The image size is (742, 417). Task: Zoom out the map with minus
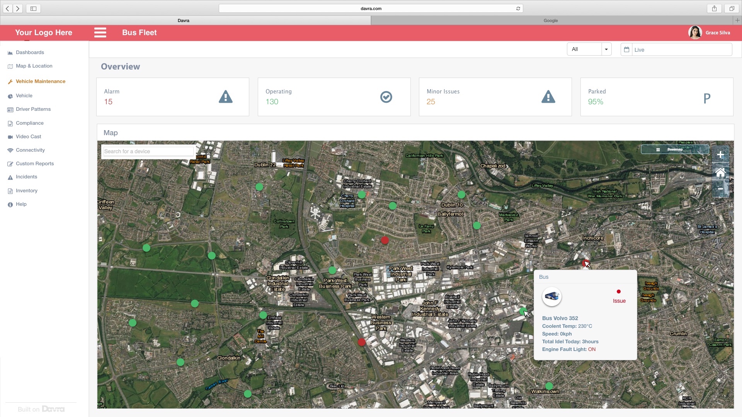coord(720,189)
